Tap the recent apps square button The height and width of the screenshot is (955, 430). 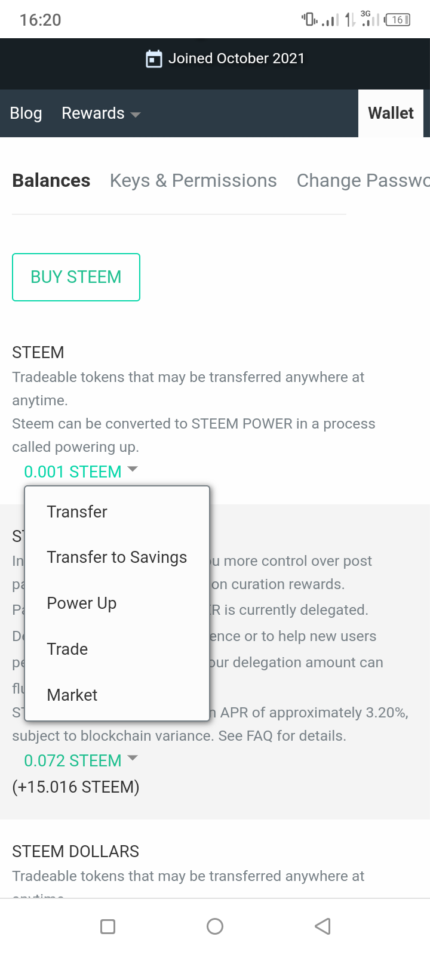(108, 926)
